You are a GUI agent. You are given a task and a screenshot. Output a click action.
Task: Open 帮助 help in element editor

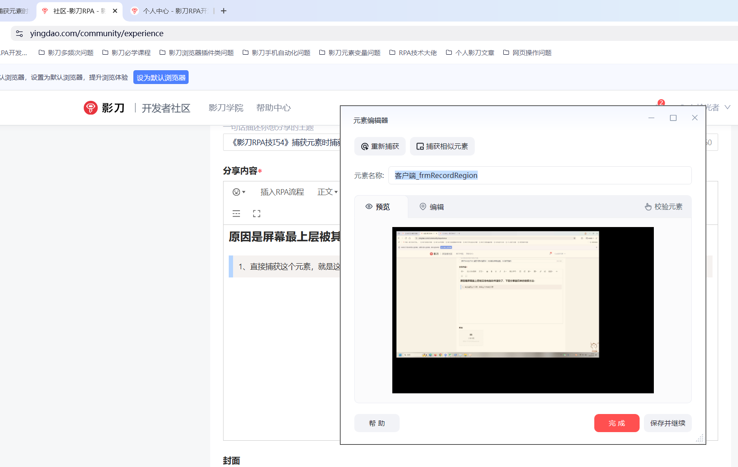377,423
